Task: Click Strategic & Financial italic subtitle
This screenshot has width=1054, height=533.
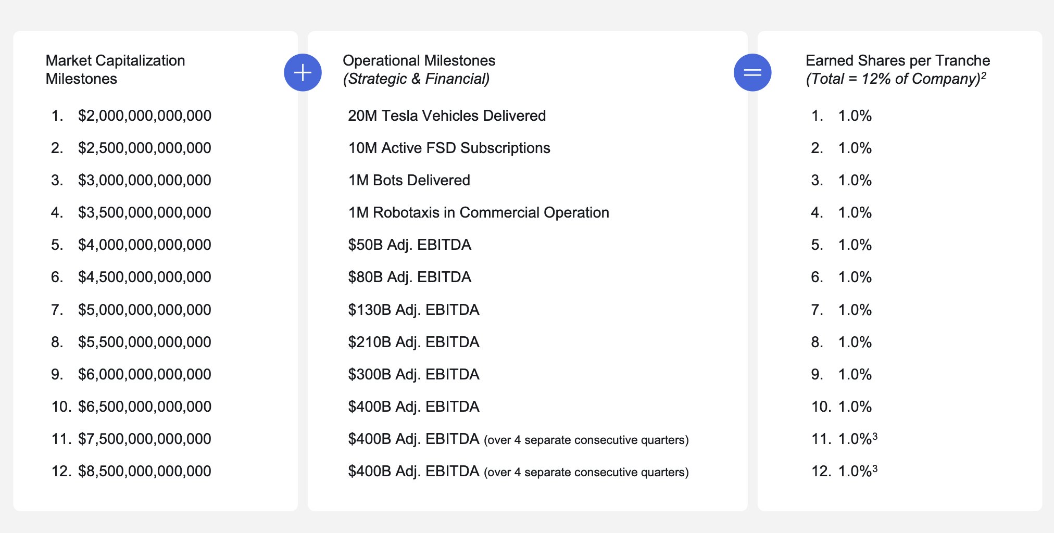Action: (x=416, y=79)
